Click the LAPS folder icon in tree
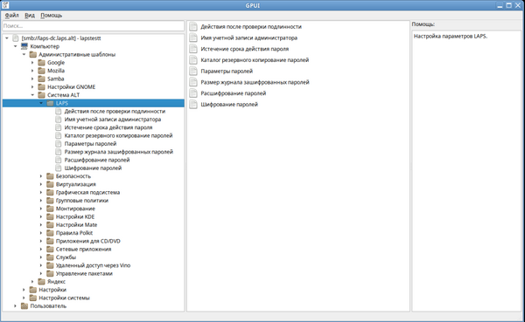This screenshot has height=322, width=525. click(x=50, y=103)
